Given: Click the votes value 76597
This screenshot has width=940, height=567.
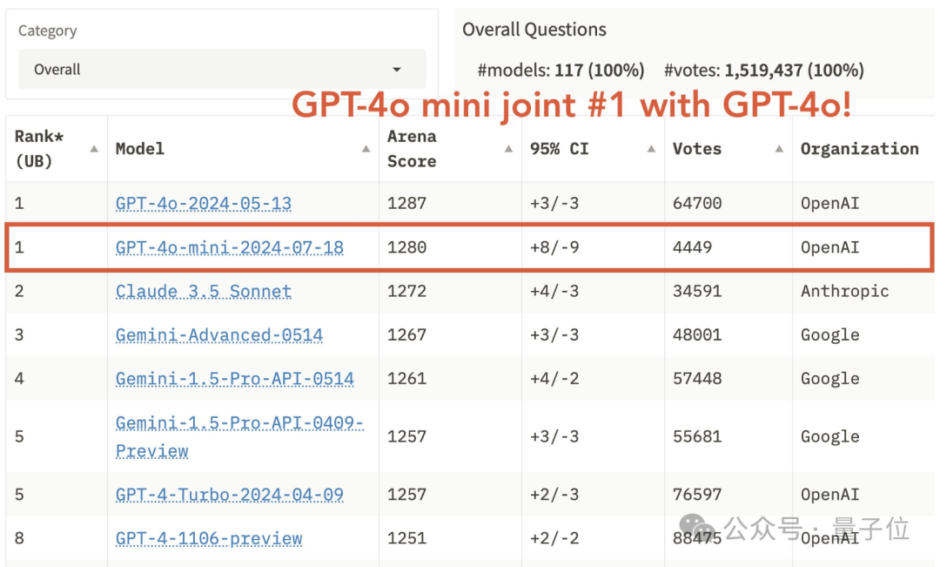Looking at the screenshot, I should (x=696, y=495).
